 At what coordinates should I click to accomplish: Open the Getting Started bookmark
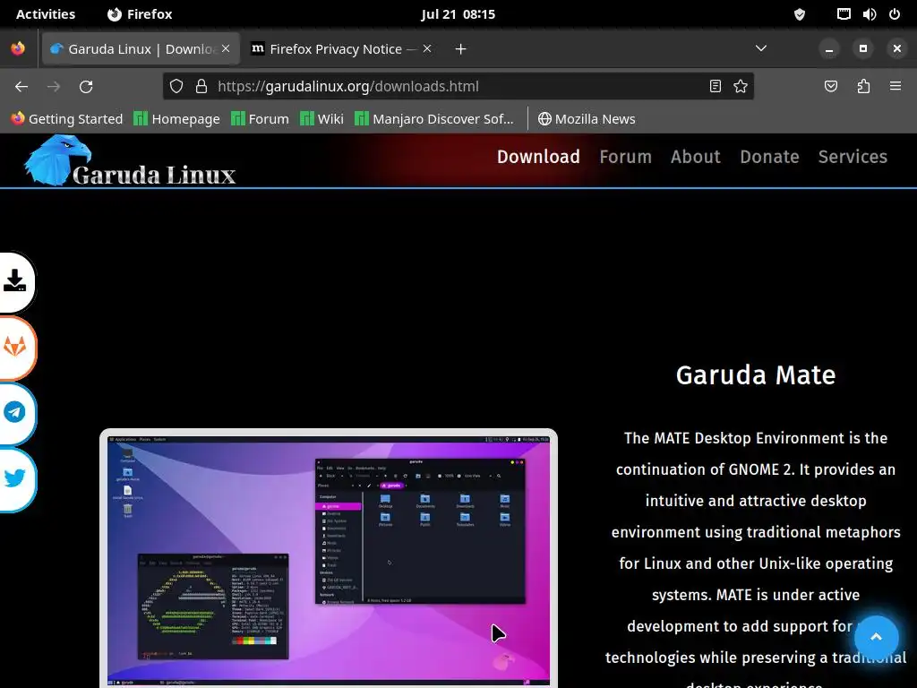coord(67,119)
